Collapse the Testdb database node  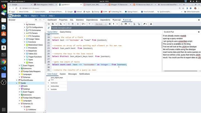tap(17, 83)
